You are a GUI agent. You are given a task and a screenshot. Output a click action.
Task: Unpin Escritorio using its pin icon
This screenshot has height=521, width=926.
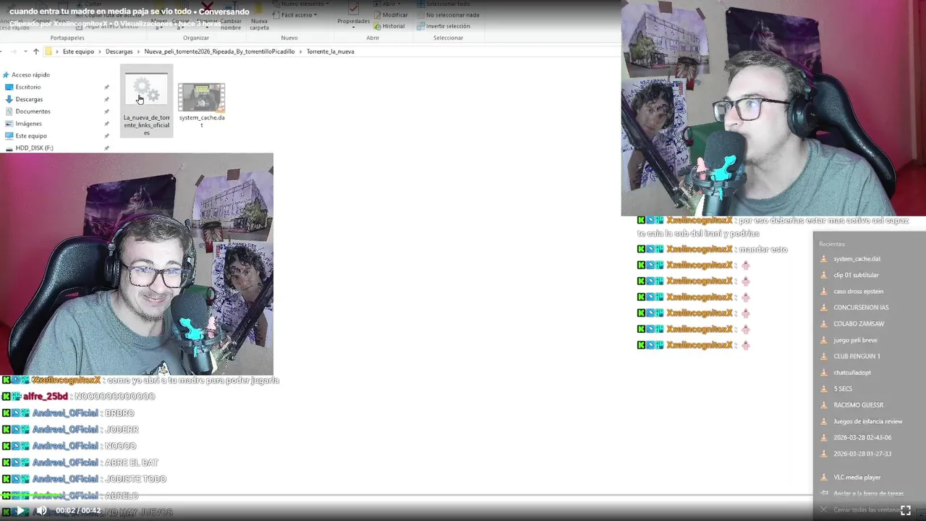tap(106, 87)
